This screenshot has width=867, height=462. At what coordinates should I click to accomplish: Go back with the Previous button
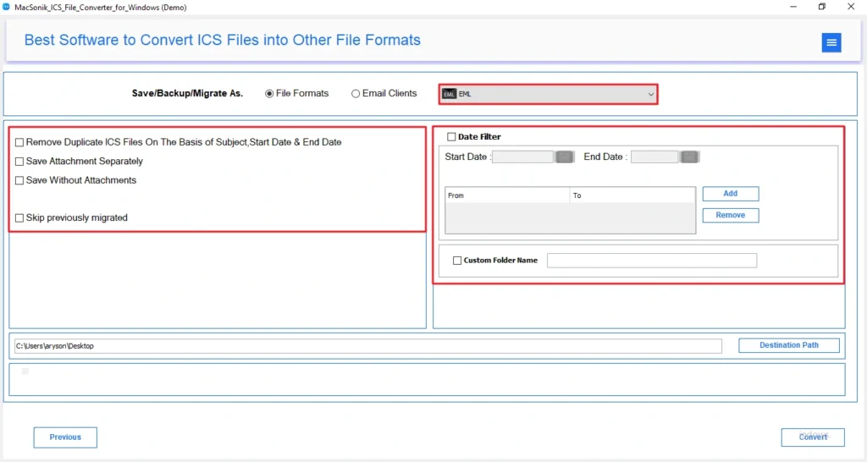click(x=65, y=437)
